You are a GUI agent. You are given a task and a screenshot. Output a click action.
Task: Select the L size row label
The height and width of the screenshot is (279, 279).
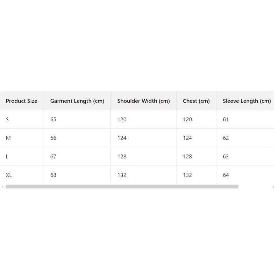[7, 157]
